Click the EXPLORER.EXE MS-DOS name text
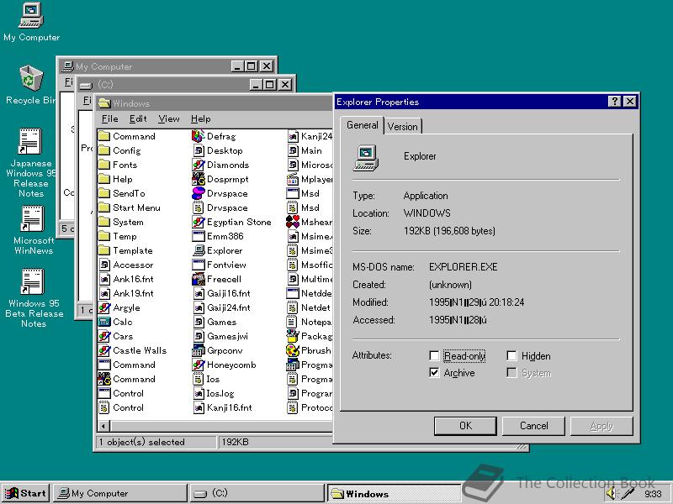 [x=464, y=267]
